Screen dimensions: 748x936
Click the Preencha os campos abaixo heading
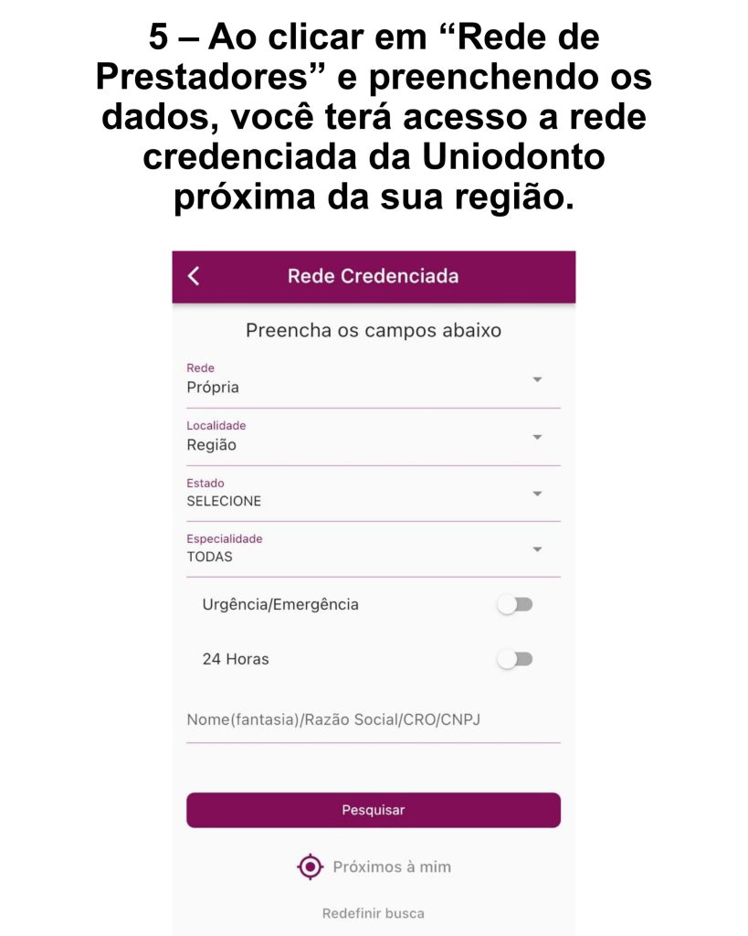click(374, 330)
